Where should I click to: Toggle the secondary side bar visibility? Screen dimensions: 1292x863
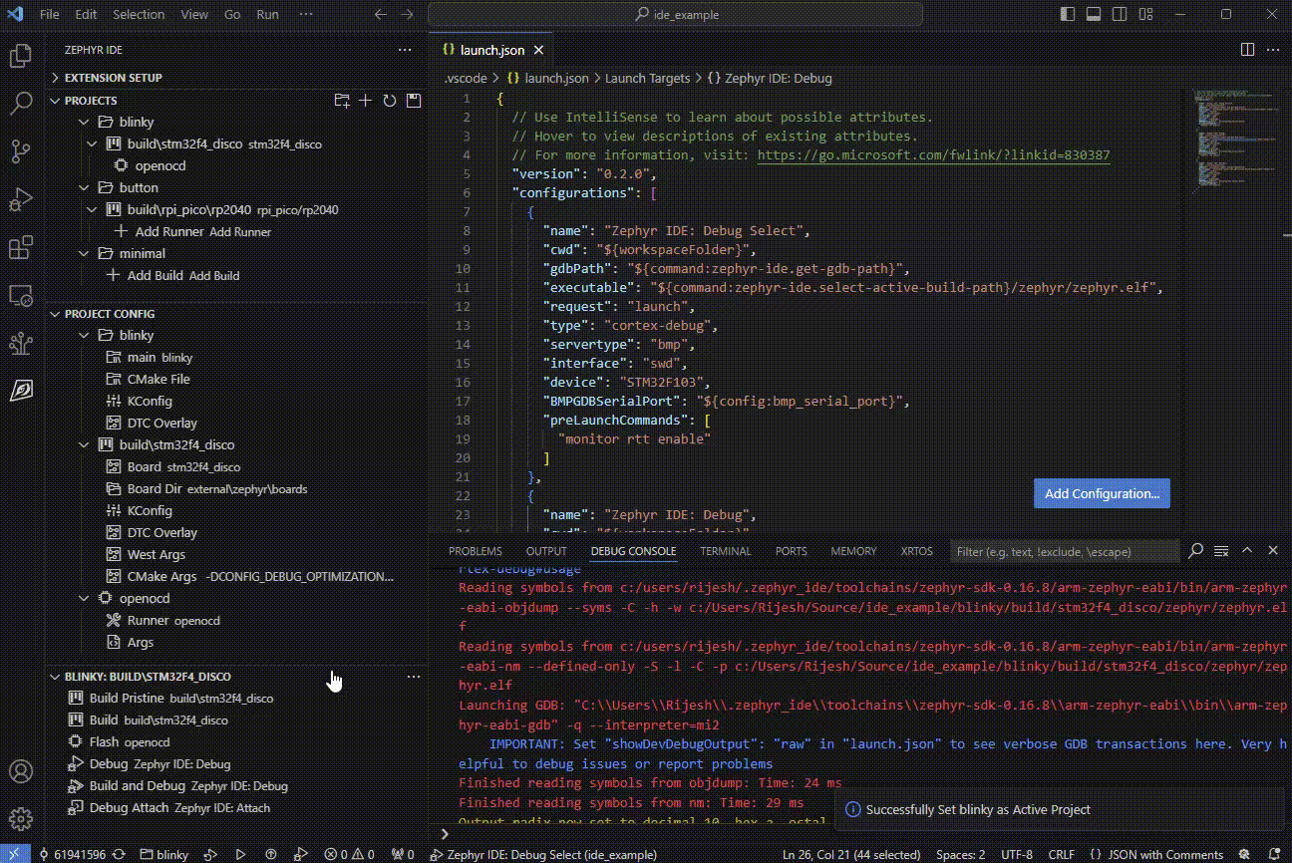[x=1119, y=14]
